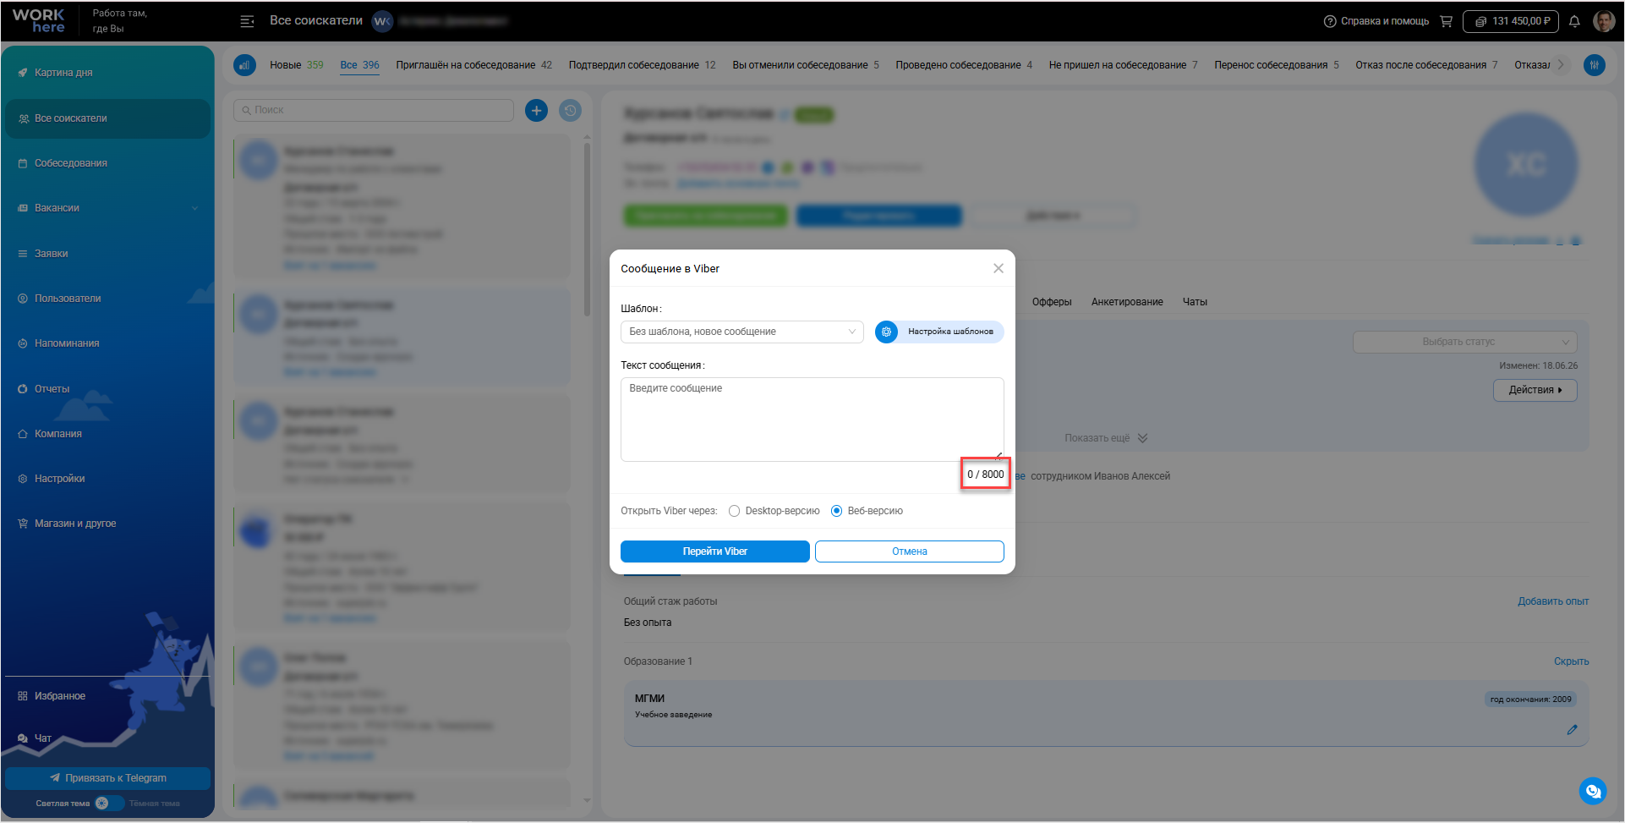Open the Выбрать статус dropdown
The width and height of the screenshot is (1625, 823).
coord(1464,342)
